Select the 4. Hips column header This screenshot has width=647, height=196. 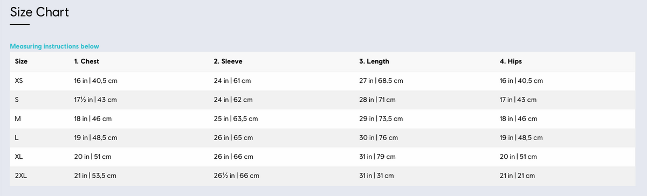(511, 61)
